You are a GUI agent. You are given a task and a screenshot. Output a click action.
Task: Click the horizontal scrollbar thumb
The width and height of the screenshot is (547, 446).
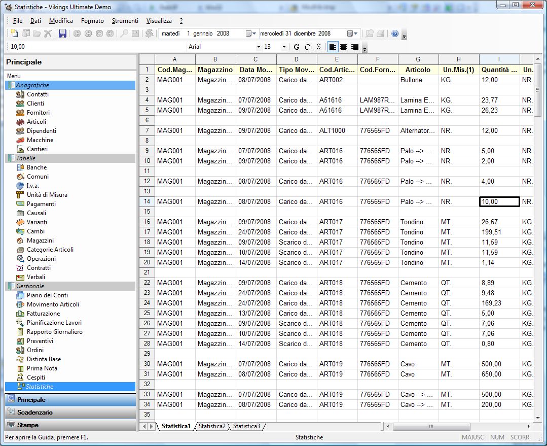coord(431,426)
